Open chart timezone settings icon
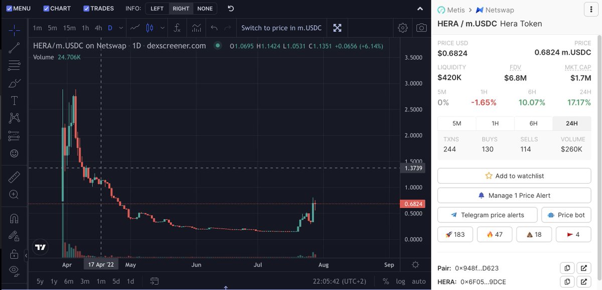 pos(415,264)
